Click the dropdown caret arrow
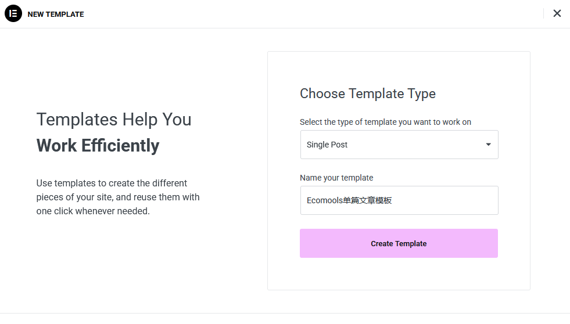The image size is (570, 324). [x=488, y=145]
